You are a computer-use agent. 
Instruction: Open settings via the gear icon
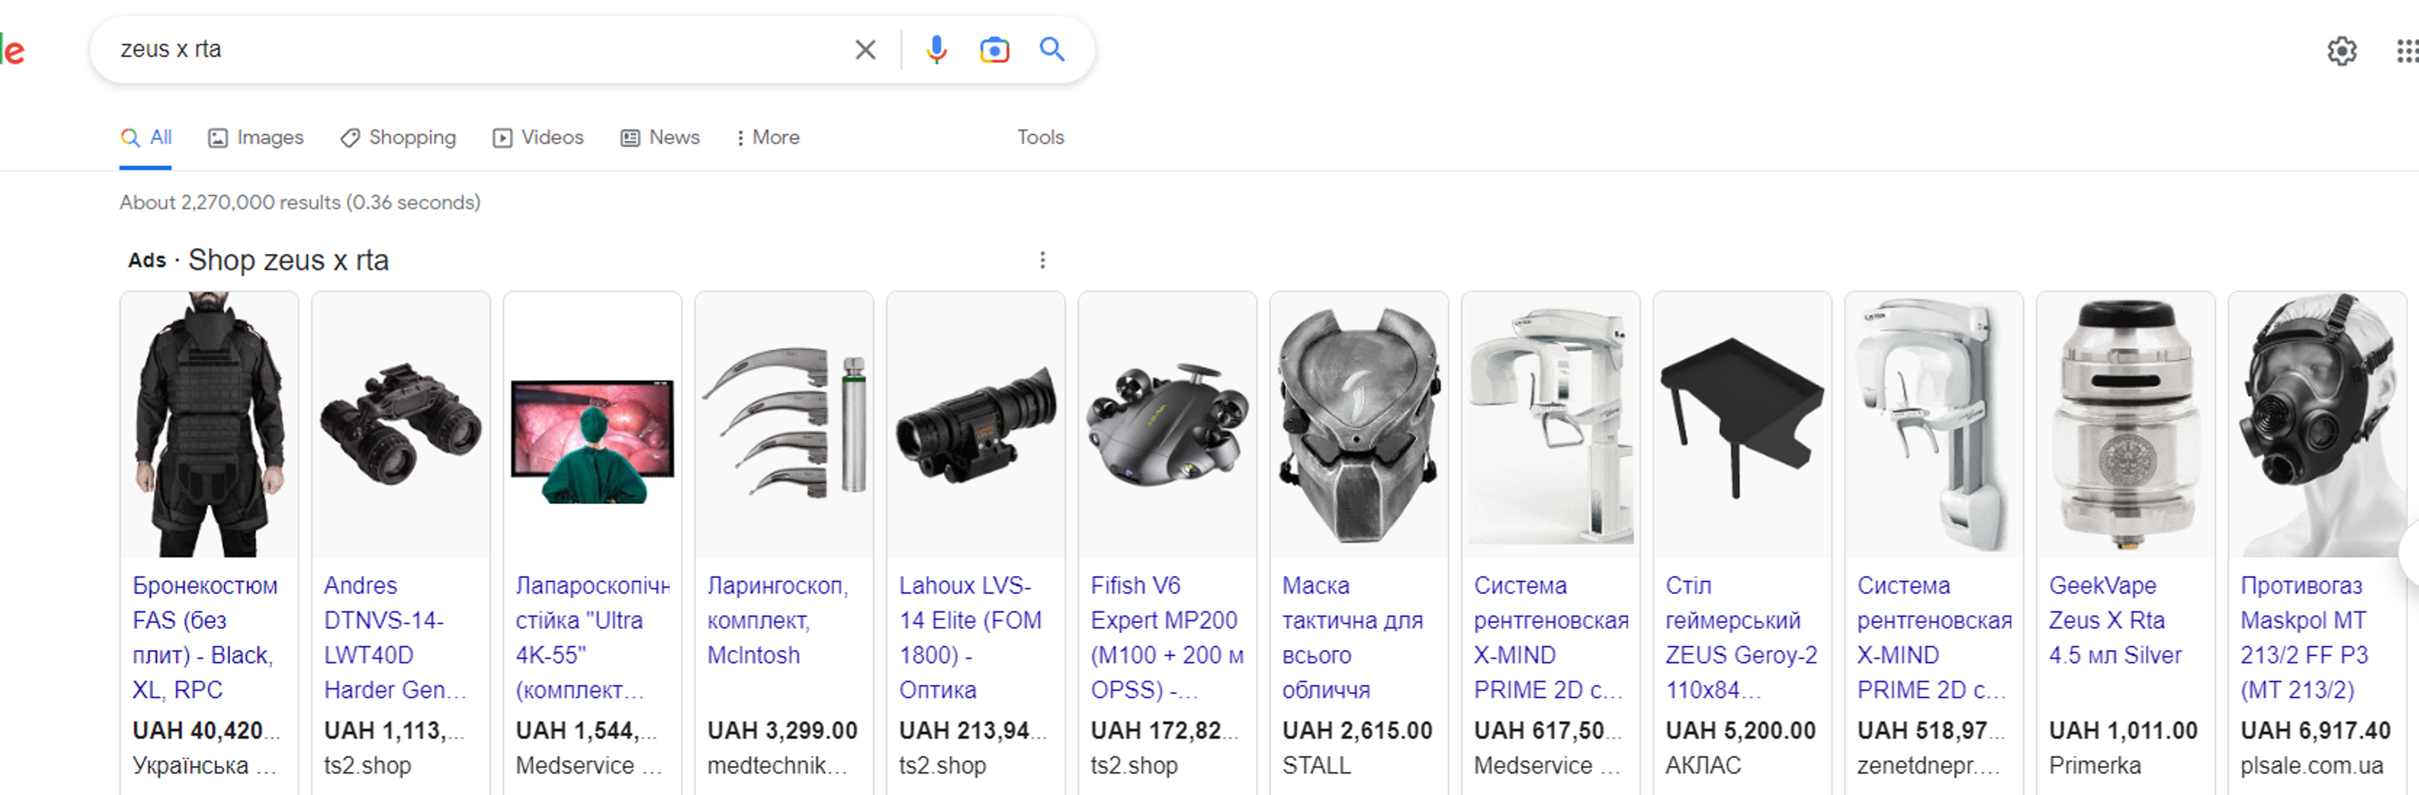(x=2341, y=51)
